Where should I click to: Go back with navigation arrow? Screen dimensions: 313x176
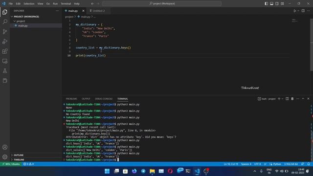92,3
